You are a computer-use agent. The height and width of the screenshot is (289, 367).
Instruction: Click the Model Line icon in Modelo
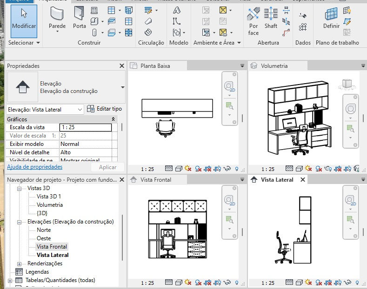coord(176,21)
